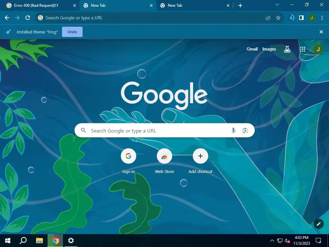The height and width of the screenshot is (247, 329).
Task: Open Google apps grid
Action: coord(303,49)
